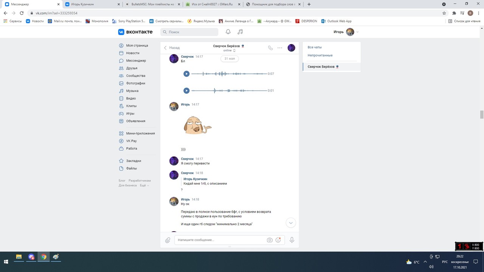Open the music note icon in VK header

[x=240, y=32]
